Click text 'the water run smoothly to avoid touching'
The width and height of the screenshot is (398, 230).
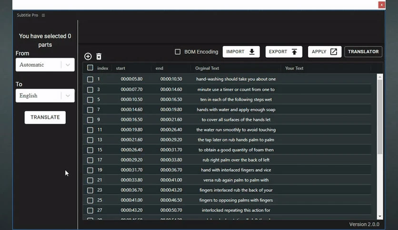(x=236, y=130)
